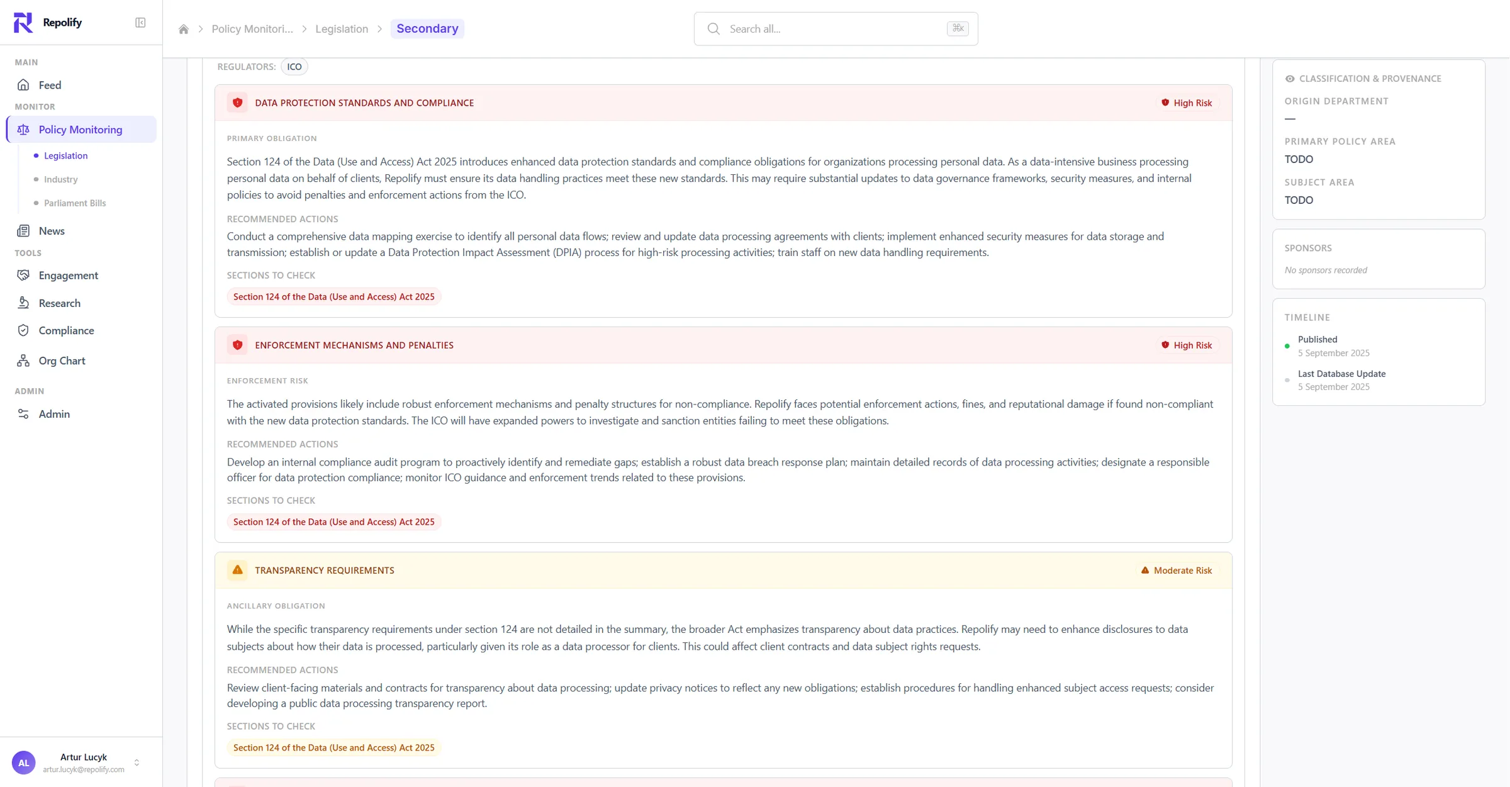Click Policy Monitori... breadcrumb link
1510x787 pixels.
pyautogui.click(x=252, y=29)
